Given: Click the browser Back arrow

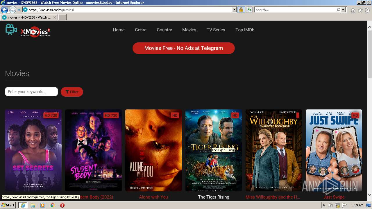Looking at the screenshot, I should point(4,10).
